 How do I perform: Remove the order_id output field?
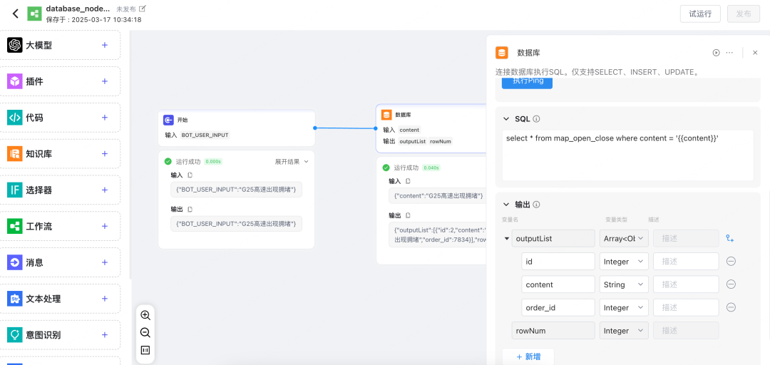731,307
